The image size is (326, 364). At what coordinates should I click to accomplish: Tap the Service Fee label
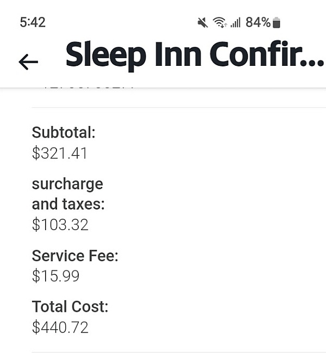click(75, 256)
